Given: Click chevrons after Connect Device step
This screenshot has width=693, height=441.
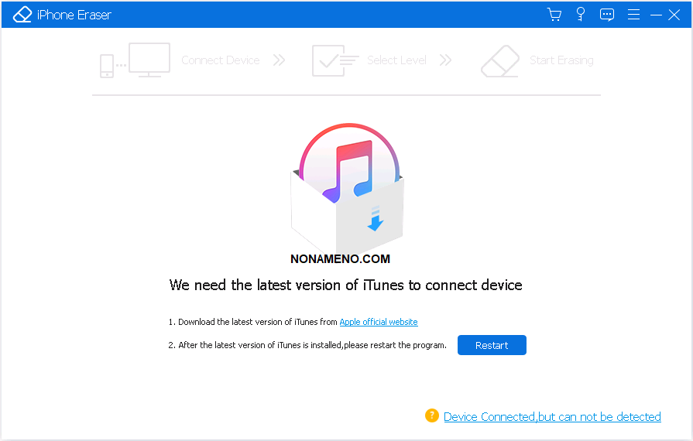Looking at the screenshot, I should tap(279, 60).
